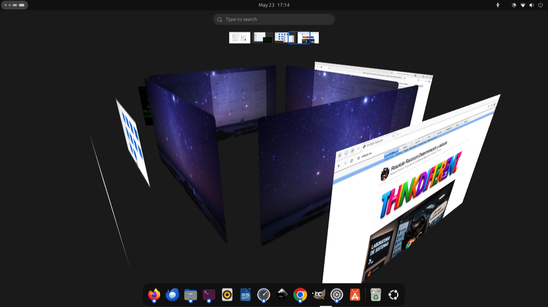The image size is (548, 307).
Task: Focus the Type to search field
Action: [x=274, y=19]
